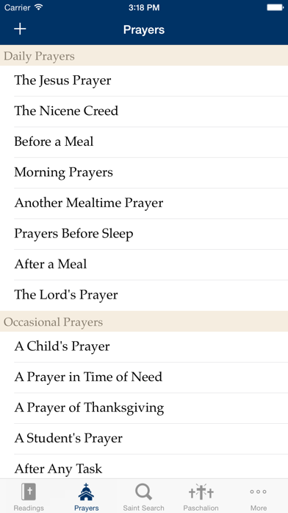Viewport: 288px width, 513px height.
Task: Select the Prayers church icon
Action: point(86,492)
